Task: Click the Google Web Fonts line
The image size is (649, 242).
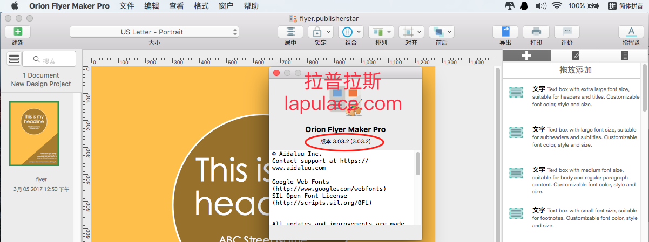Action: [300, 182]
